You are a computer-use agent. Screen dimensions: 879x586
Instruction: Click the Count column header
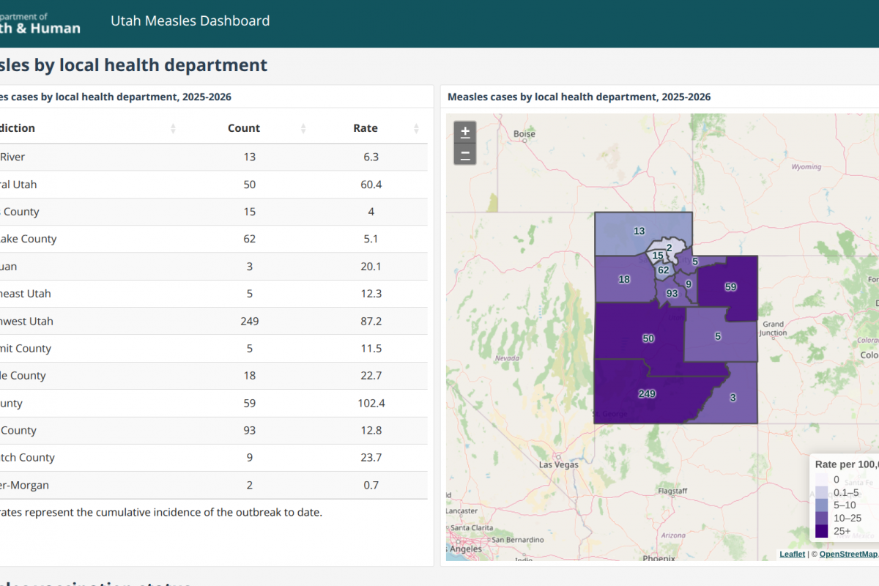[244, 128]
